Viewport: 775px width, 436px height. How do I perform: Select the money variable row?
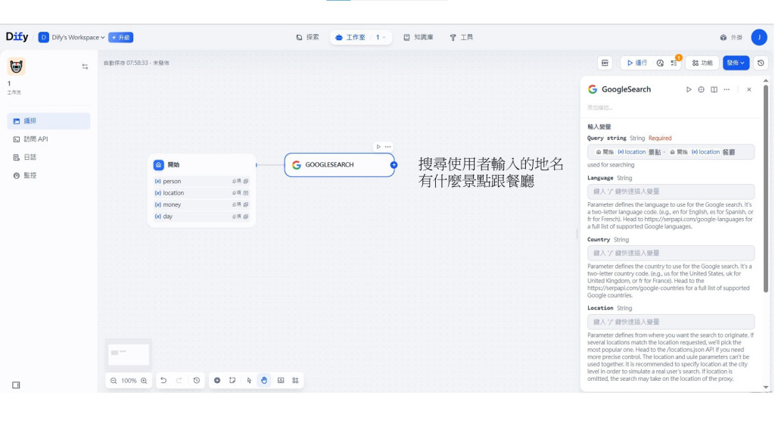pyautogui.click(x=201, y=204)
